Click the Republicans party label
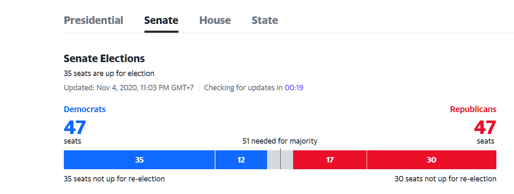Screen dimensions: 514x194 click(473, 109)
